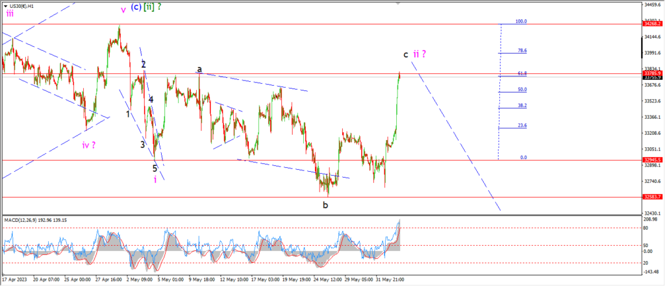Select the red 33785.9 price tag
Image resolution: width=665 pixels, height=286 pixels.
click(x=652, y=73)
